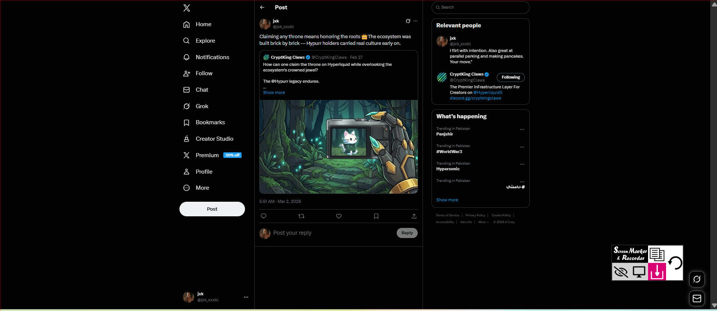Click the reply comment icon
Screen dimensions: 717x311
tap(263, 216)
